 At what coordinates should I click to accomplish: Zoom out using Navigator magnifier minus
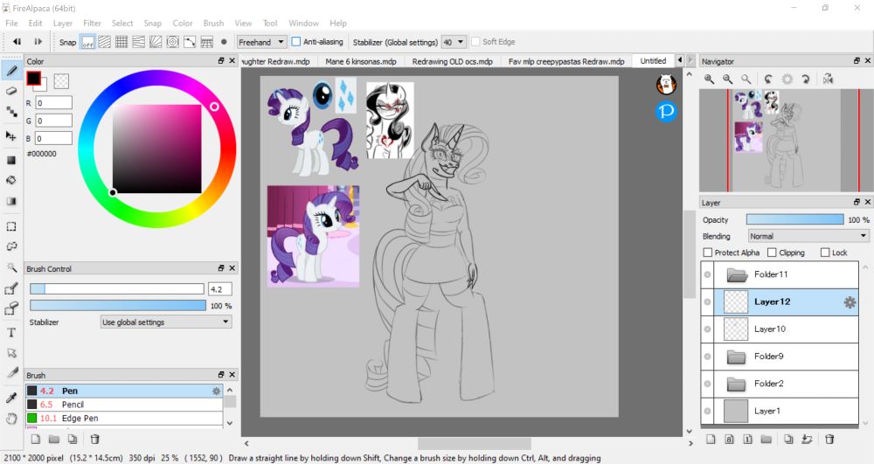click(727, 80)
